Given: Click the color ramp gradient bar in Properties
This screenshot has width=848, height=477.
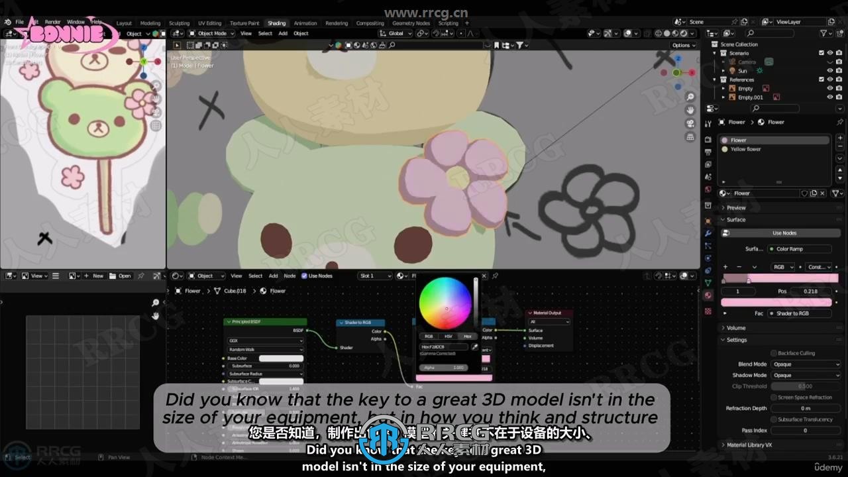Looking at the screenshot, I should (x=780, y=279).
